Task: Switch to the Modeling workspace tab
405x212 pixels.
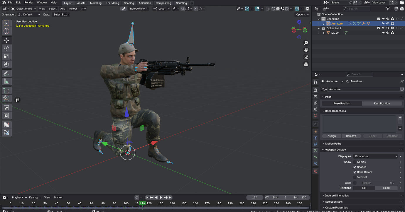Action: tap(96, 3)
